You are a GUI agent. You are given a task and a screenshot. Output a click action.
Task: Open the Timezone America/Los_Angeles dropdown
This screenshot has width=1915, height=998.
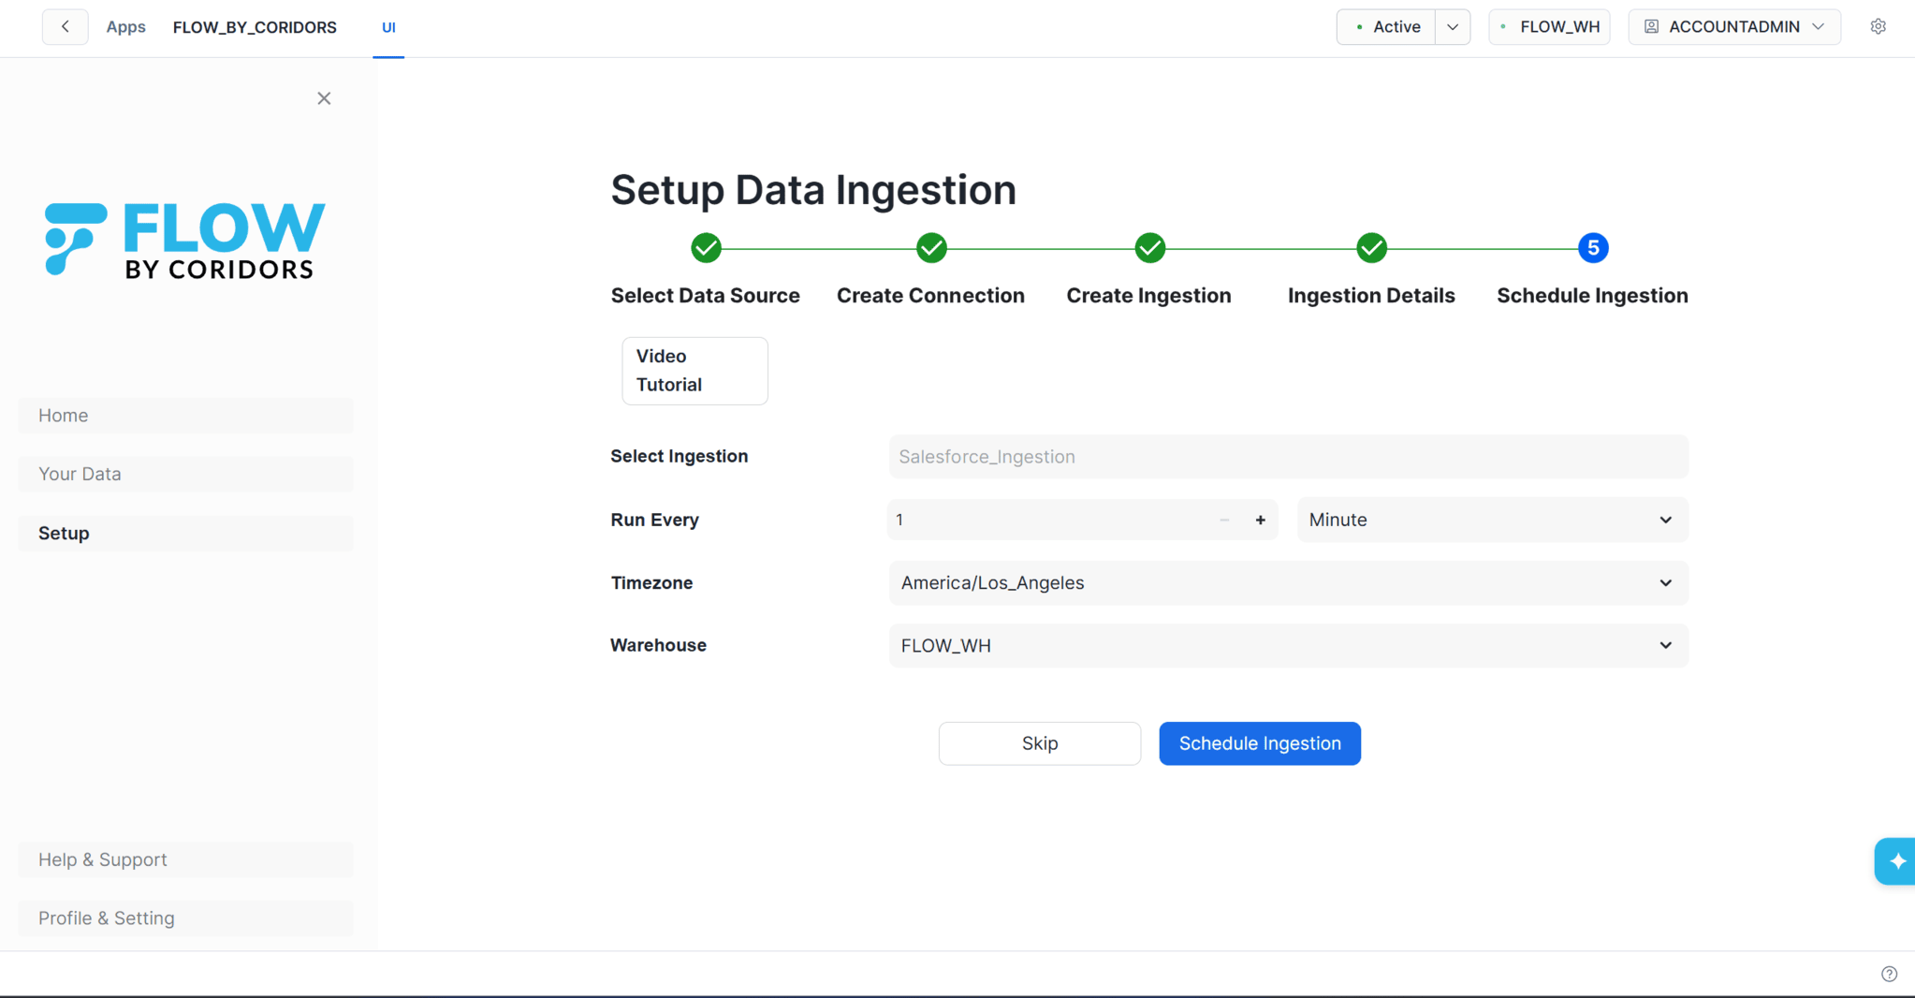(1288, 582)
